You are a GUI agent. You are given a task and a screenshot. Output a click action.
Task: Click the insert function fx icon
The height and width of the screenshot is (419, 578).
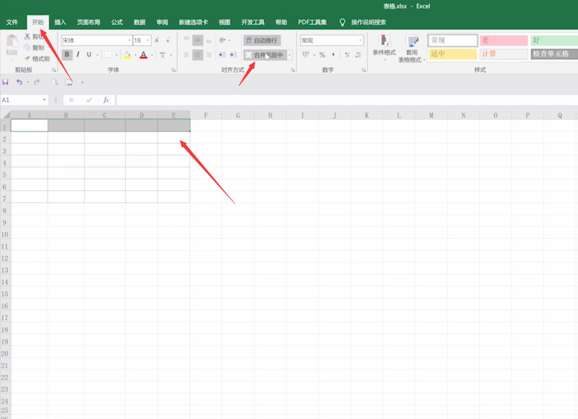point(106,100)
